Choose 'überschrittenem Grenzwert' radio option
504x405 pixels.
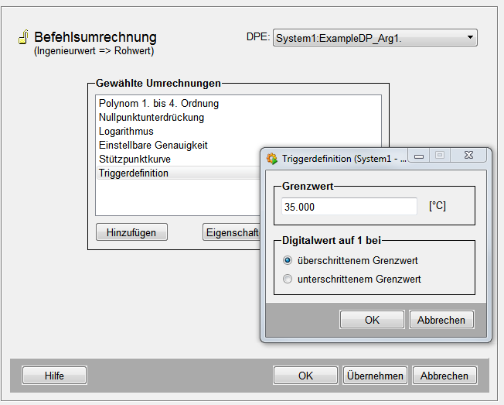(350, 260)
